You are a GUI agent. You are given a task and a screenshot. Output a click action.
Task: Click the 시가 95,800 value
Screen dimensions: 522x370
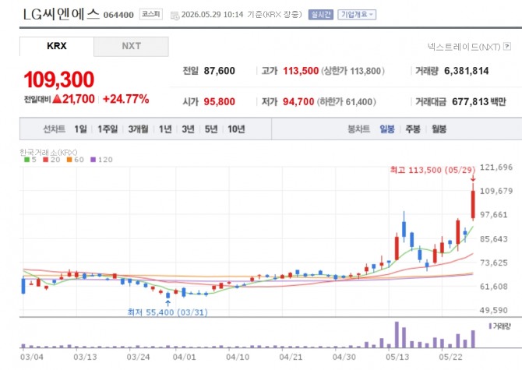(220, 101)
